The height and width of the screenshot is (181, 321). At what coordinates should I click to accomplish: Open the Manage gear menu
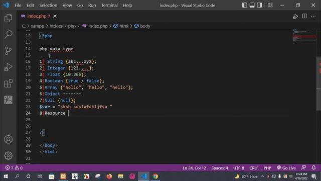pyautogui.click(x=8, y=156)
